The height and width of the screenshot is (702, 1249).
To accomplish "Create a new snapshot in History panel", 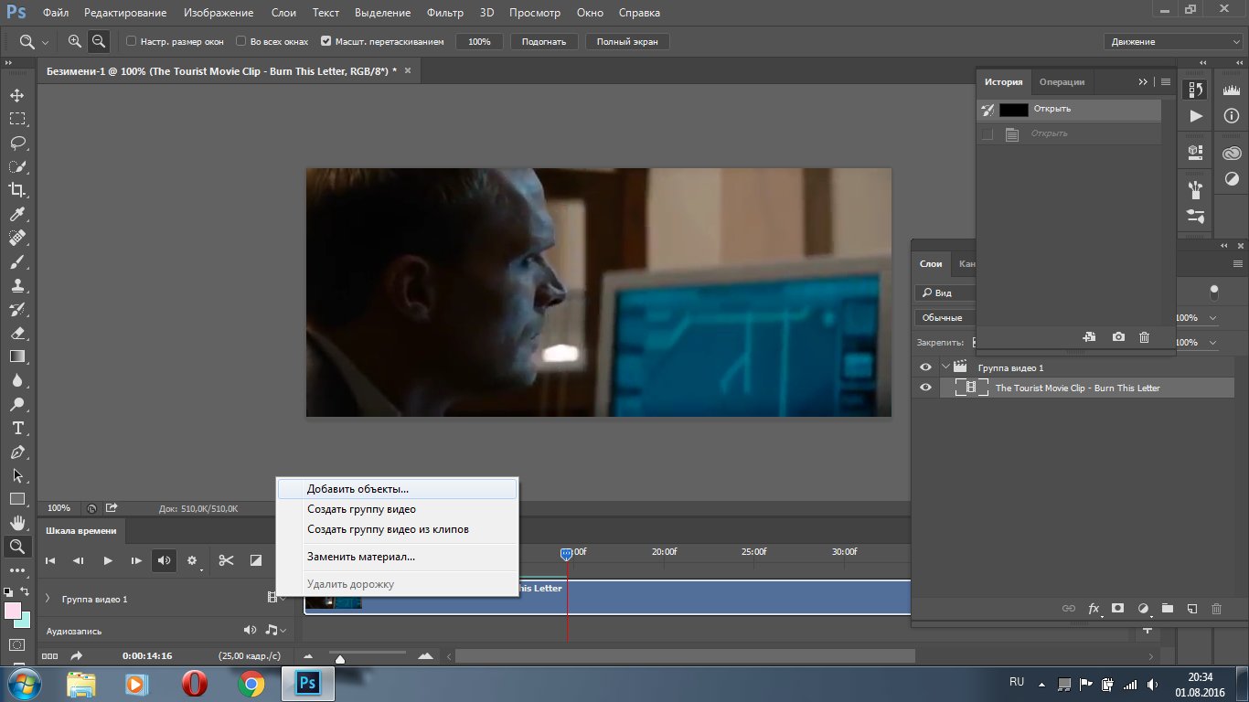I will point(1118,337).
